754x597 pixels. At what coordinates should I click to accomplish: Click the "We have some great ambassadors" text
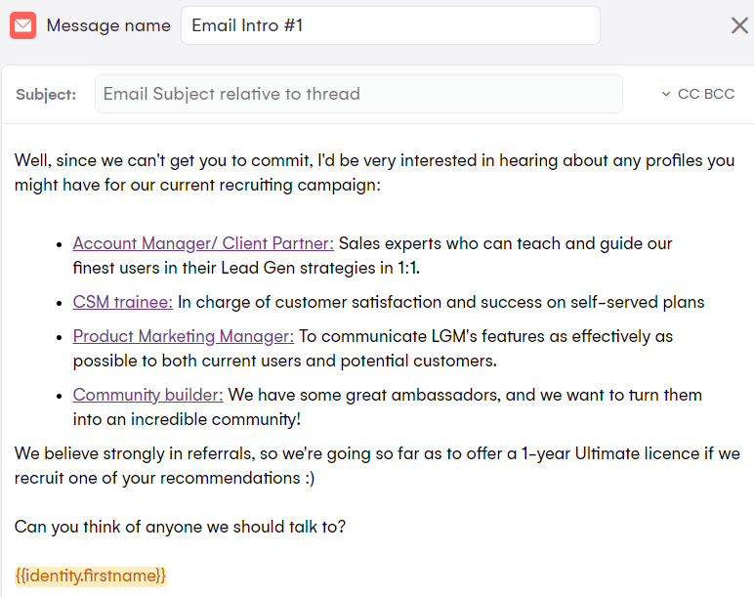465,395
